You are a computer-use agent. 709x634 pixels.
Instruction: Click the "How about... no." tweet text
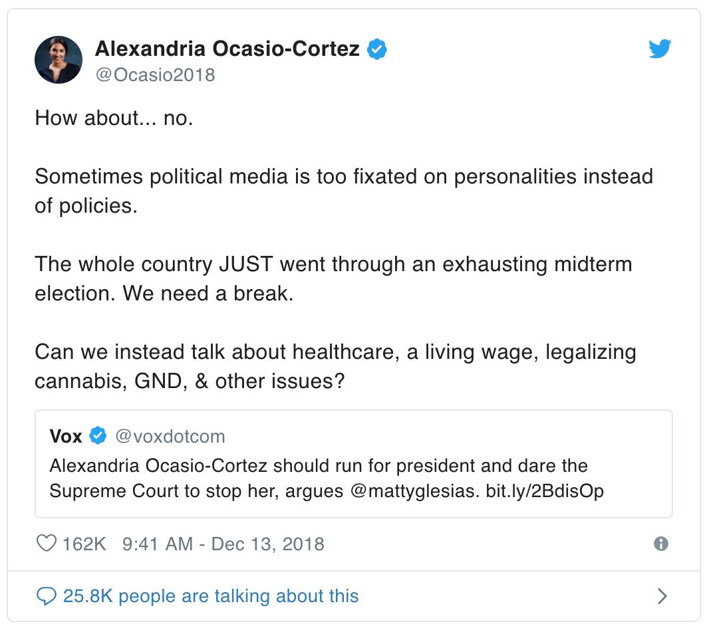tap(114, 118)
